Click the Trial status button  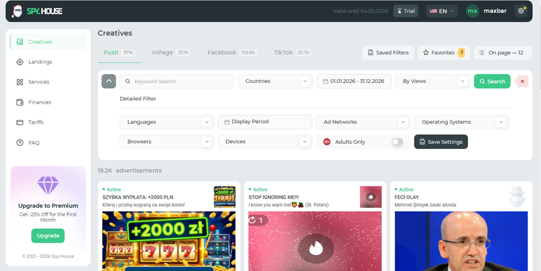point(406,11)
